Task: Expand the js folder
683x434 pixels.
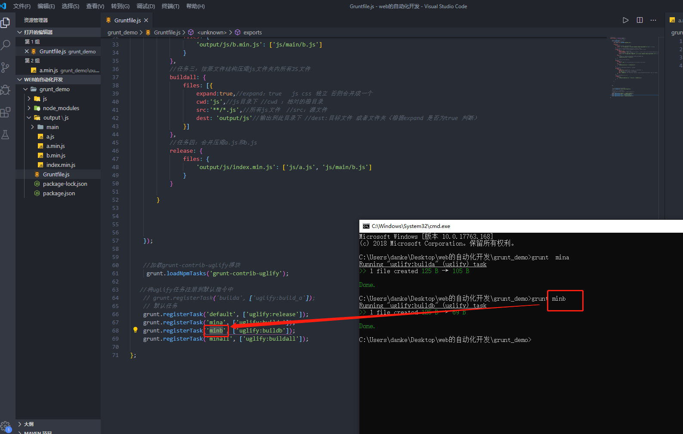Action: [58, 98]
